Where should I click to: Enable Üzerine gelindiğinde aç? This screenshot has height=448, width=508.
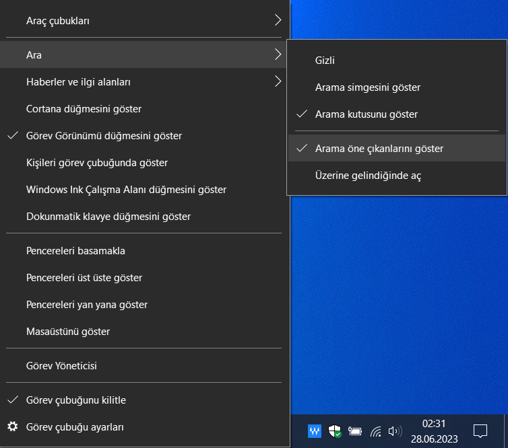[397, 175]
